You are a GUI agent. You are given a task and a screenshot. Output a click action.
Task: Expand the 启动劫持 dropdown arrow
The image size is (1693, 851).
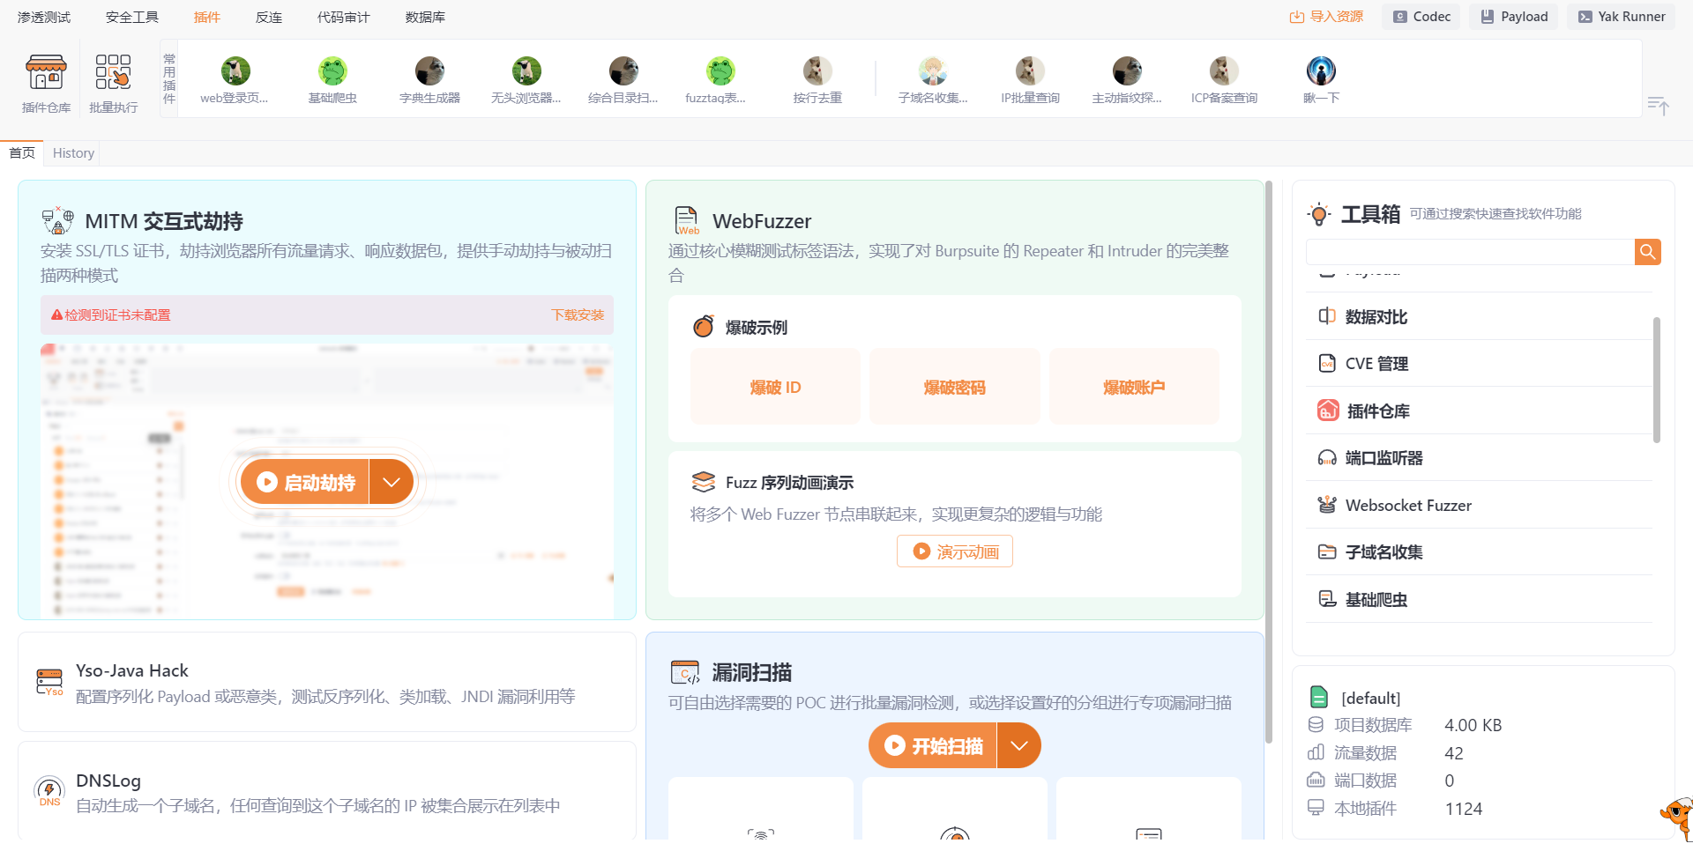coord(391,481)
